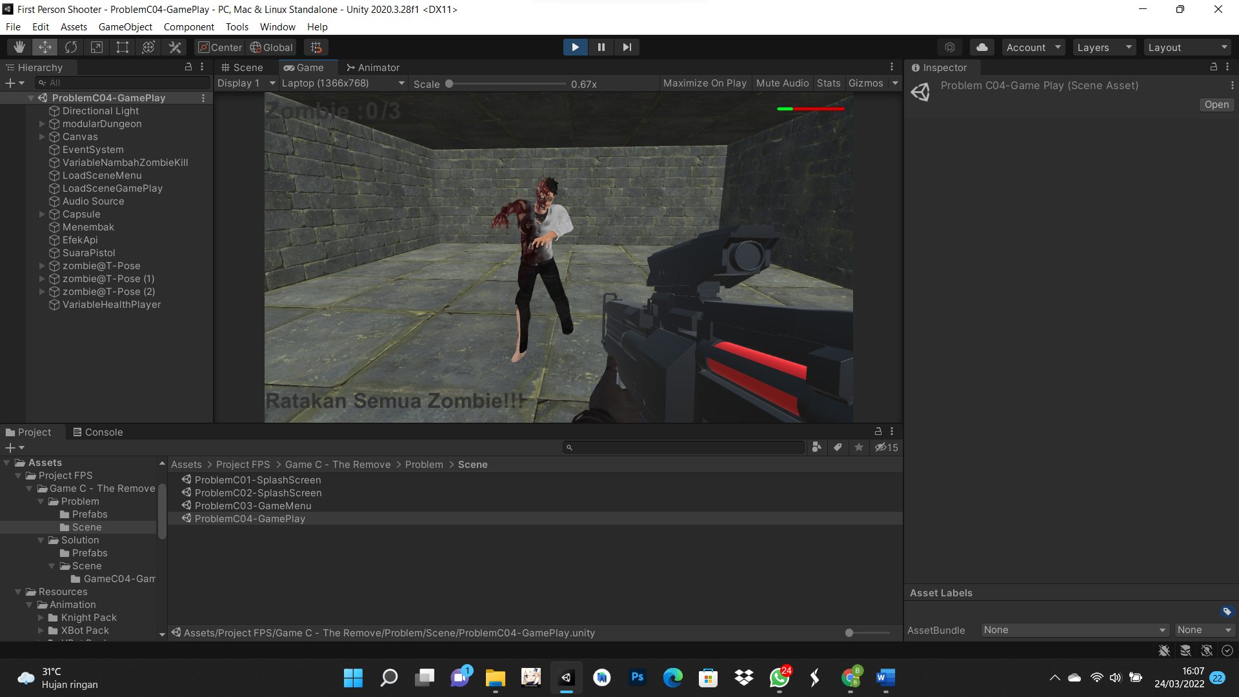Open WhatsApp from the taskbar
Image resolution: width=1239 pixels, height=697 pixels.
point(779,678)
